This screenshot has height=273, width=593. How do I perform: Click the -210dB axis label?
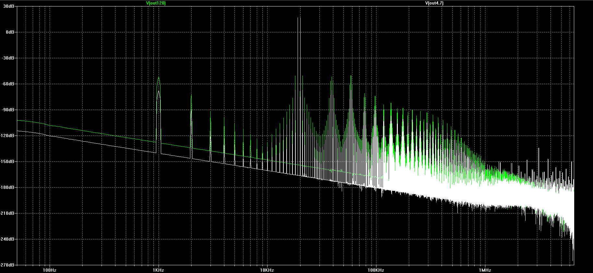(8, 213)
